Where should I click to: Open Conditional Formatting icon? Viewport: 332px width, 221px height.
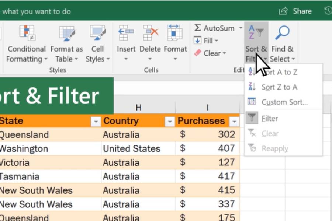pyautogui.click(x=27, y=33)
